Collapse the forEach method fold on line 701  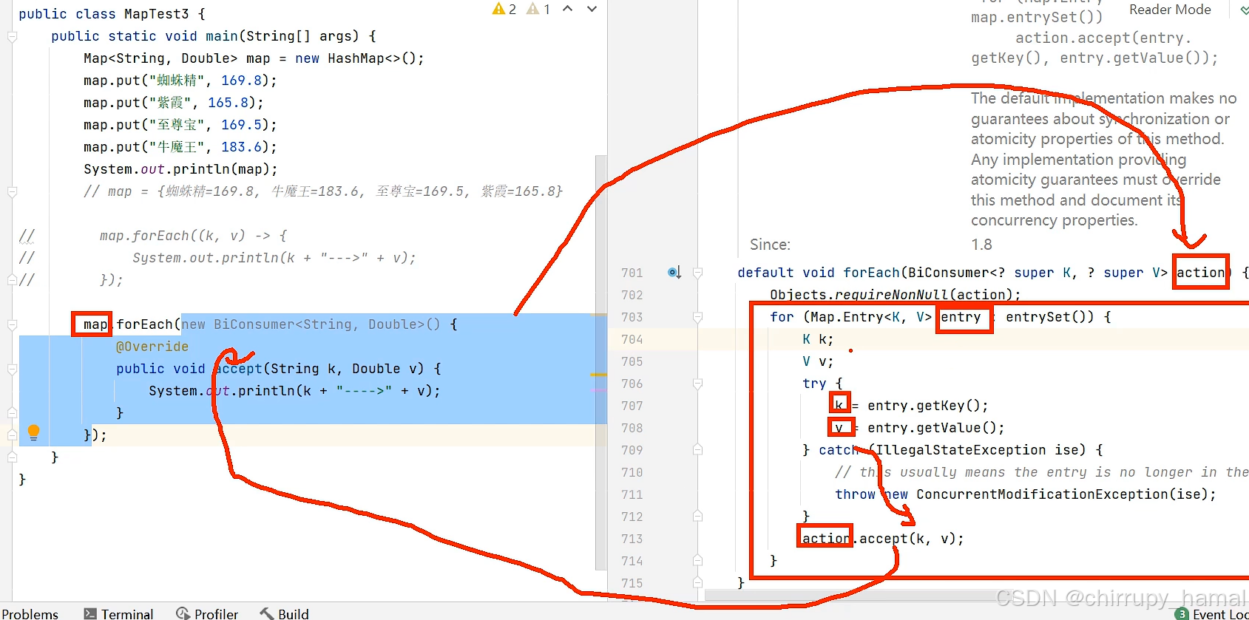click(x=697, y=273)
